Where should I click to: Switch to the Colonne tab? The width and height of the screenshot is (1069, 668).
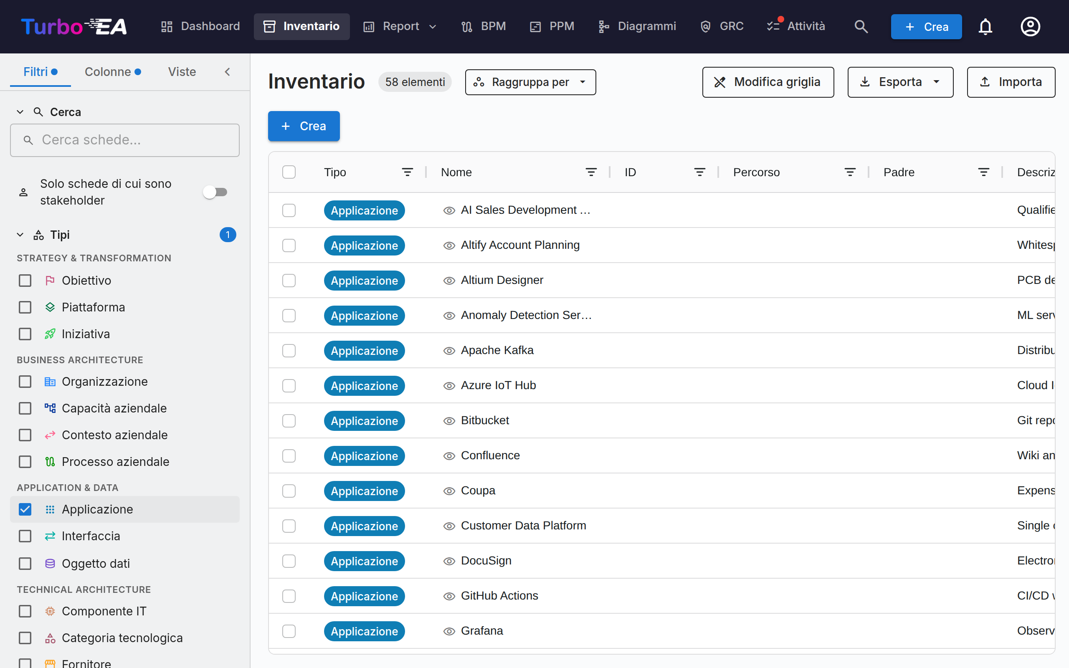tap(113, 71)
